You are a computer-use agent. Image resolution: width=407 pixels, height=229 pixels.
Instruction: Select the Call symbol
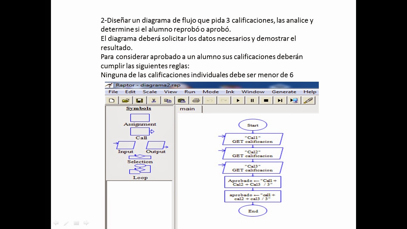[140, 131]
